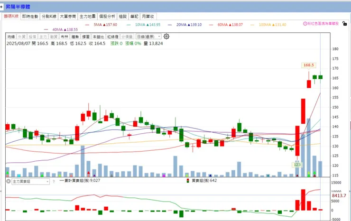Click the 123 low price label

297,165
